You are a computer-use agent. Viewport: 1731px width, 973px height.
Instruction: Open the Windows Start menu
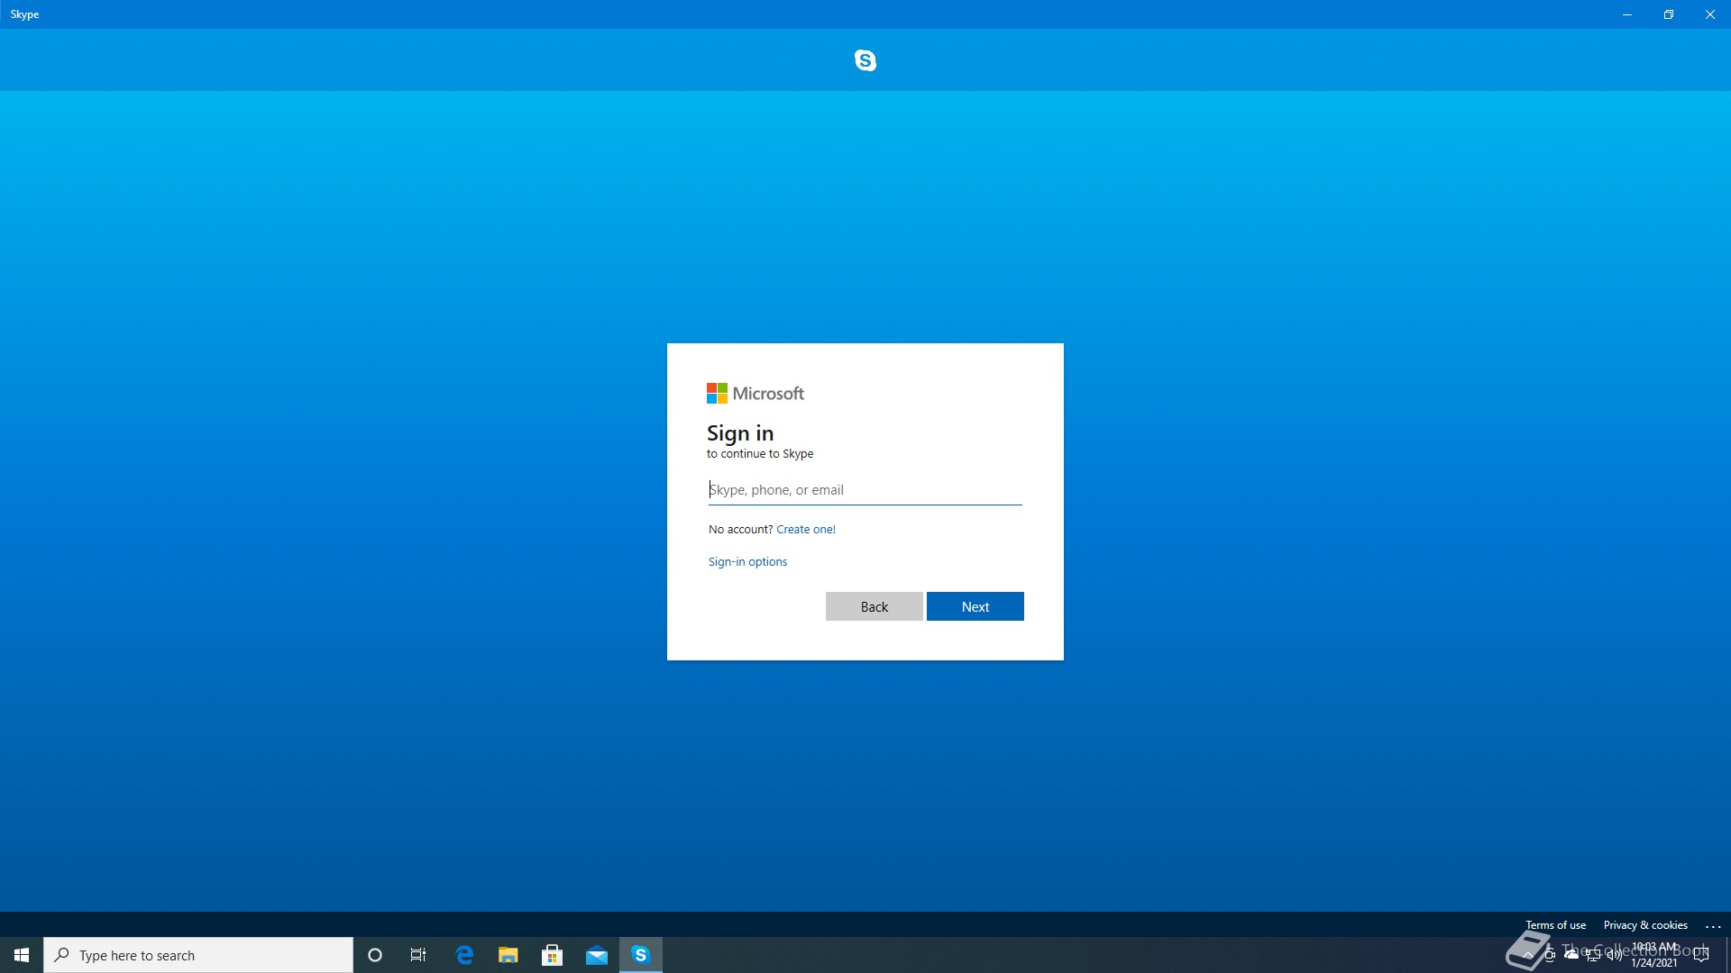click(22, 955)
